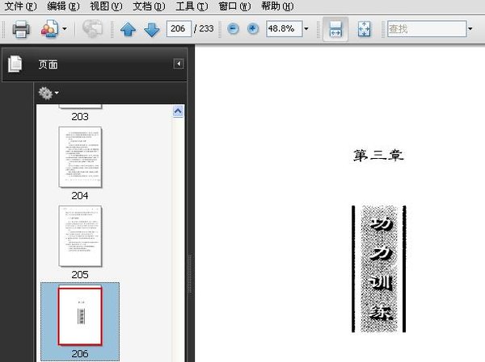Open the 帮助(H) menu

point(277,6)
